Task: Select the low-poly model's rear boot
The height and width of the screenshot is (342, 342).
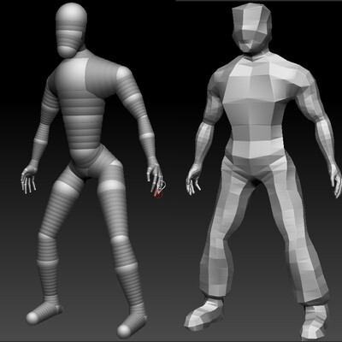Action: coord(314,322)
